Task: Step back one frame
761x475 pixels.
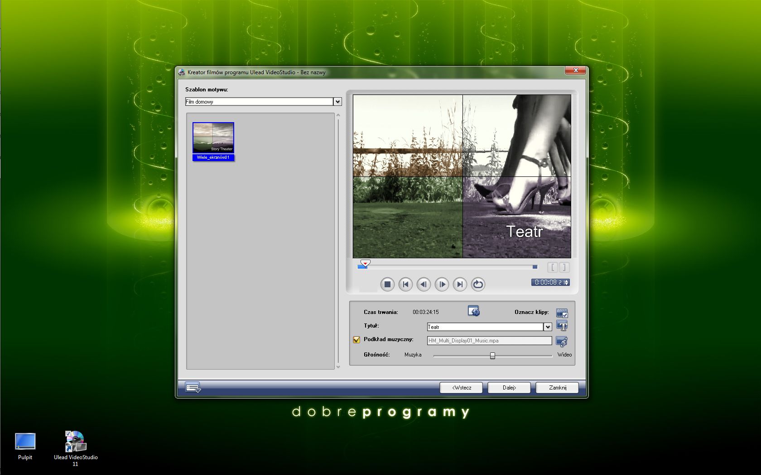Action: click(x=424, y=284)
